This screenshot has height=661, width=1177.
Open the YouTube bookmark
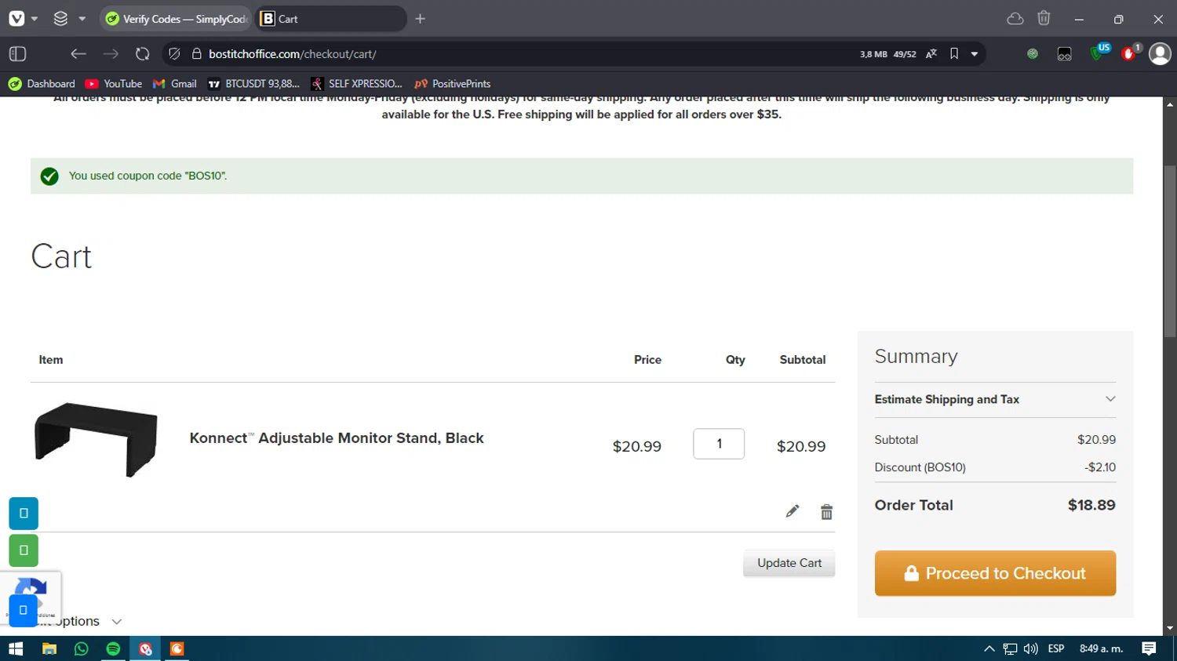pos(114,84)
